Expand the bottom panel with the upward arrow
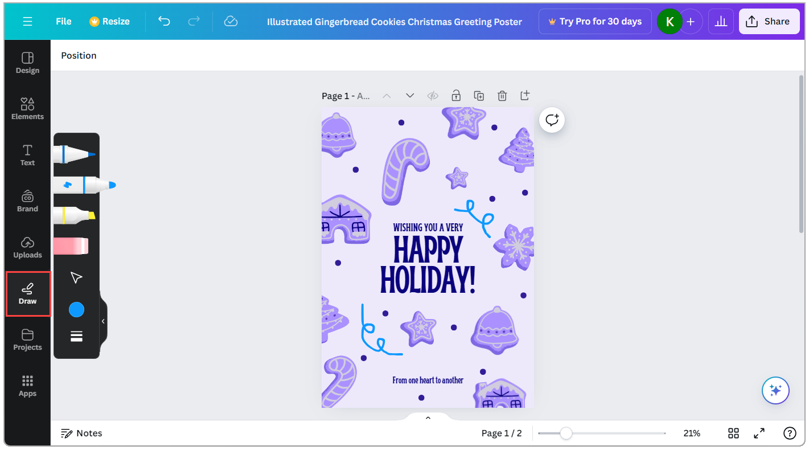The image size is (809, 450). [428, 417]
